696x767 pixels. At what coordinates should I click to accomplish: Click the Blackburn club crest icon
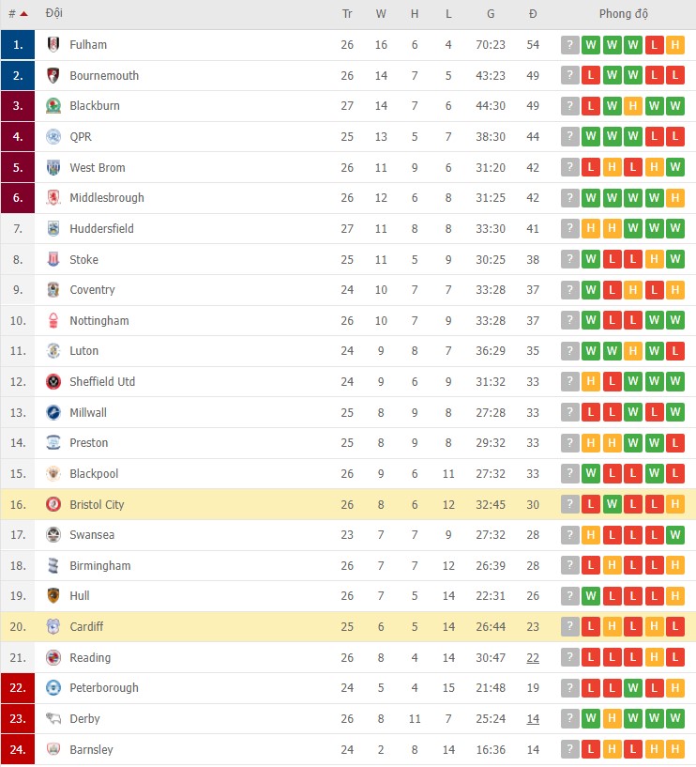click(x=53, y=106)
